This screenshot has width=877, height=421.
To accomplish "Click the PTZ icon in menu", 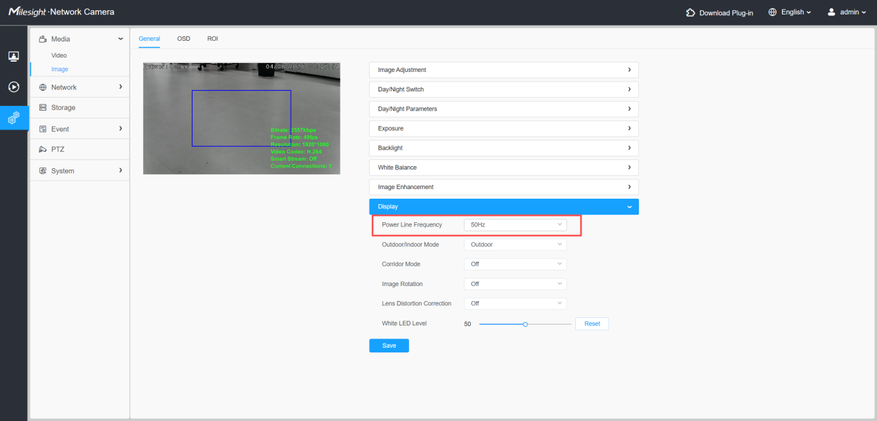I will (x=43, y=150).
